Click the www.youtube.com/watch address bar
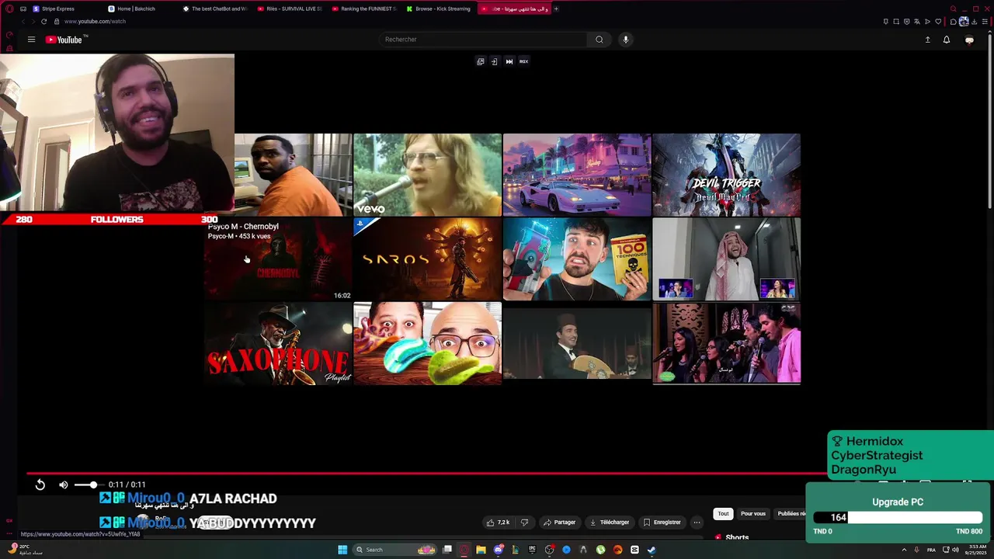Viewport: 994px width, 559px height. coord(95,22)
